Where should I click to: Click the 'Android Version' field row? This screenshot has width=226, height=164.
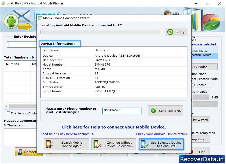click(114, 73)
